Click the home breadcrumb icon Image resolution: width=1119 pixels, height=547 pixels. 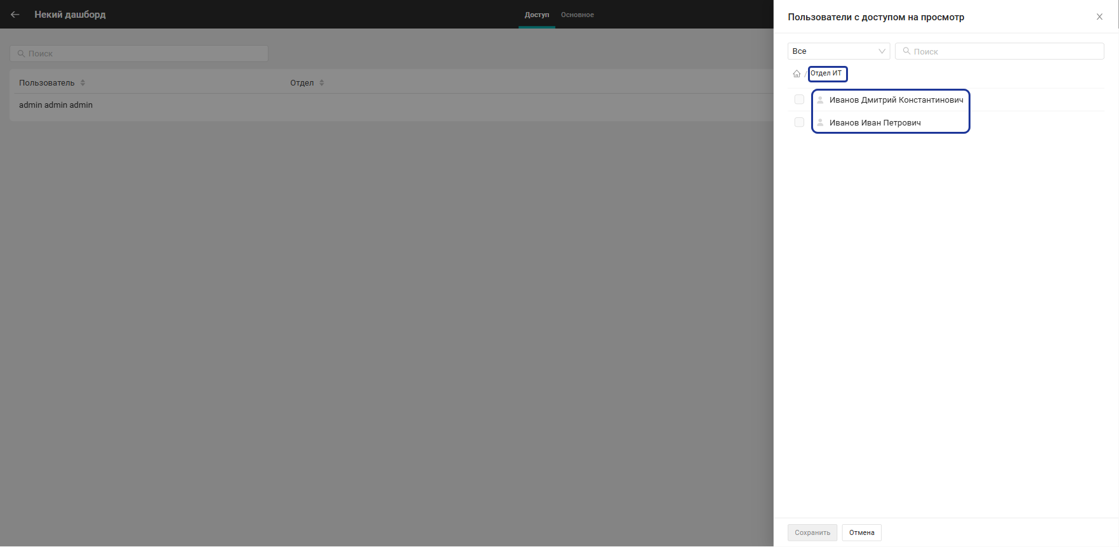[x=797, y=74]
